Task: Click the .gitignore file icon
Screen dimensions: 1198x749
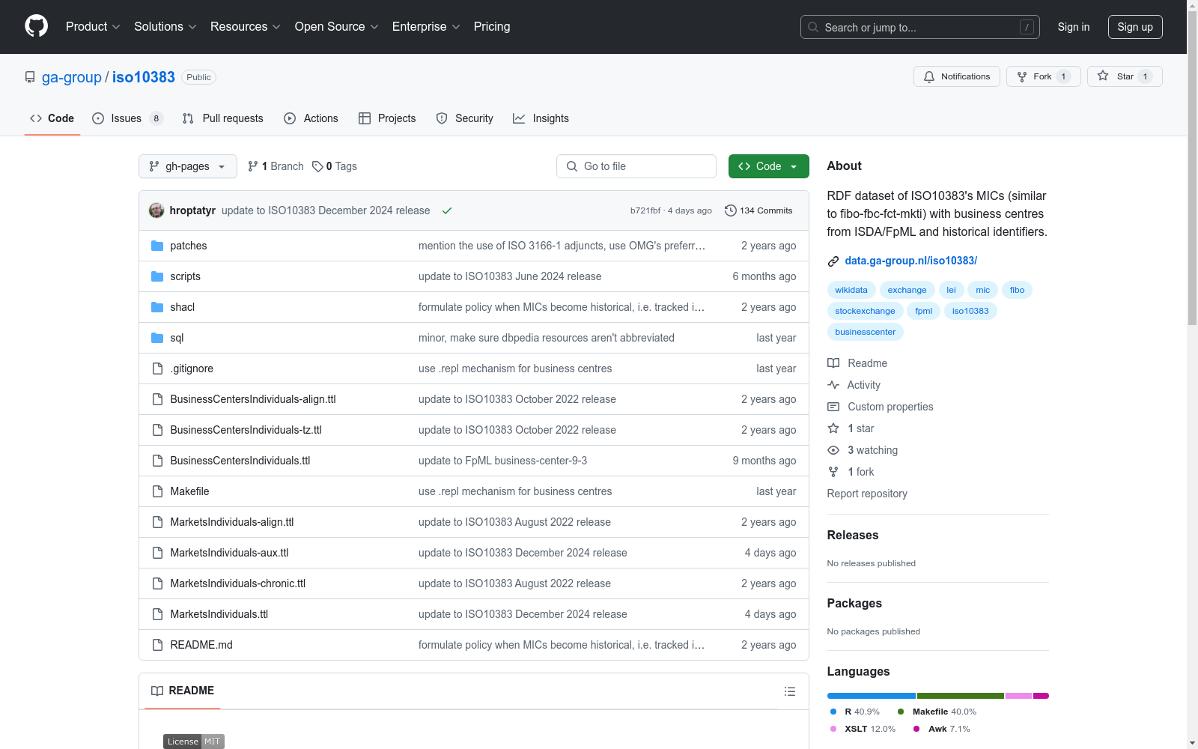Action: pos(157,369)
